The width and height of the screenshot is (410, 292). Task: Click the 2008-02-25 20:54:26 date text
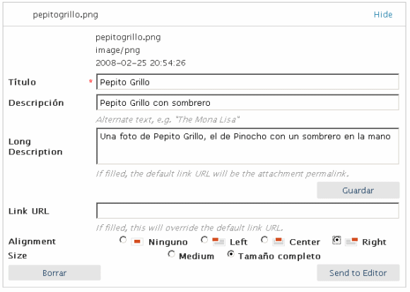[141, 63]
